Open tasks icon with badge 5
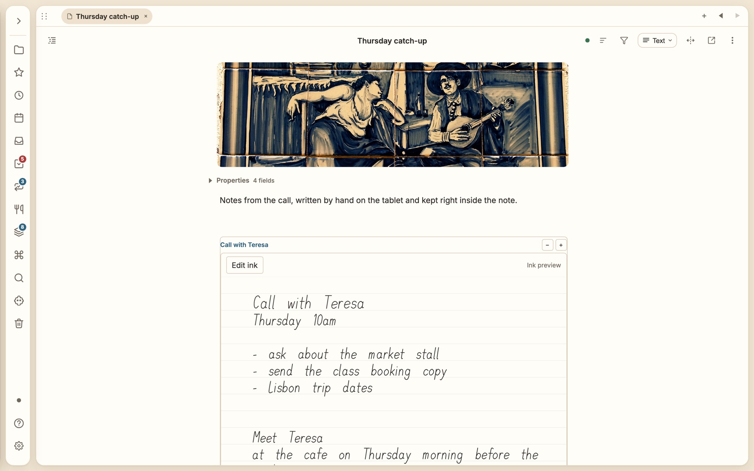The image size is (754, 471). tap(19, 163)
